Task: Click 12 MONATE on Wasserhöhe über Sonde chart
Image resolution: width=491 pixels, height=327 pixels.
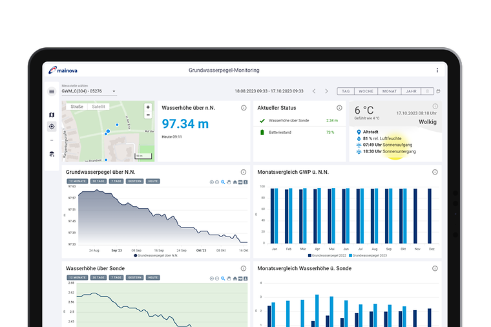Action: [x=78, y=278]
